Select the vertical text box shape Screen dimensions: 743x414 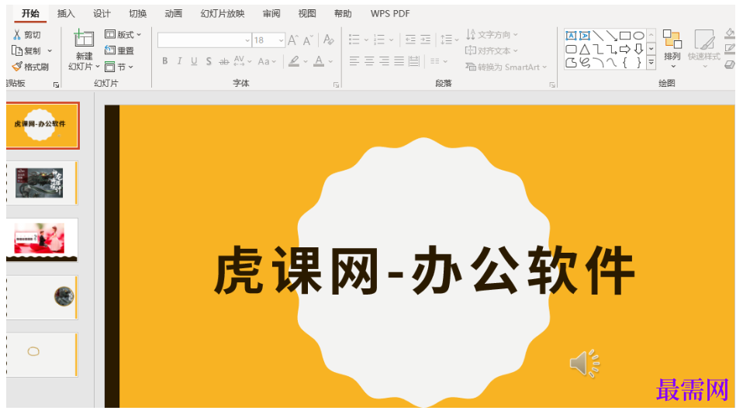pyautogui.click(x=585, y=36)
